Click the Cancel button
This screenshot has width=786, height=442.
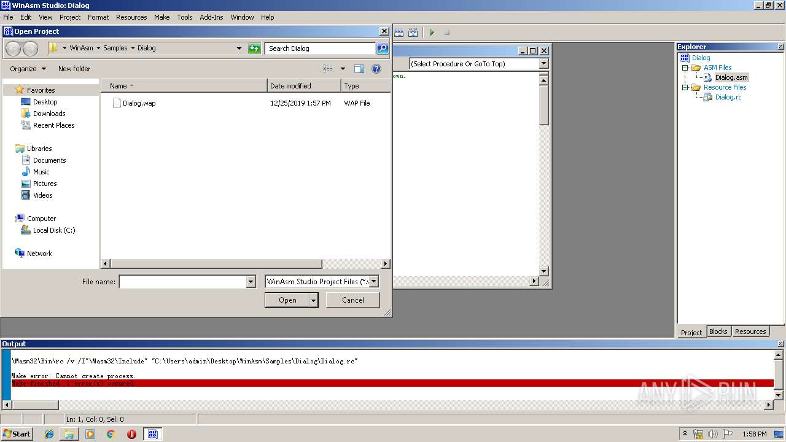[353, 300]
